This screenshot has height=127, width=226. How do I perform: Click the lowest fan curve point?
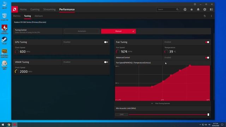point(152,87)
